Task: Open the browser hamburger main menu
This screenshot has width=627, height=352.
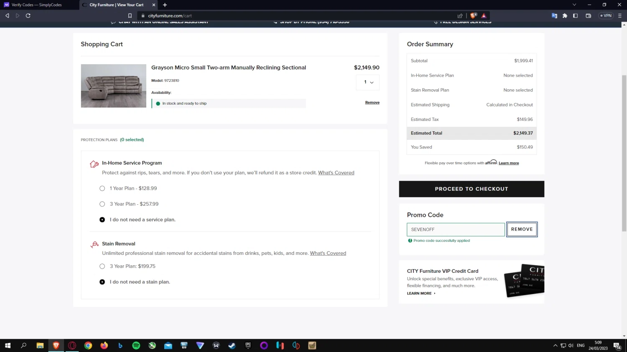Action: pos(619,16)
